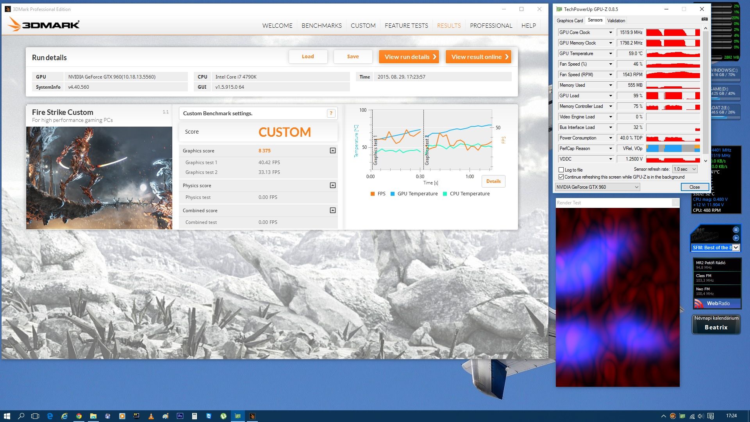Open Google Chrome from the taskbar
This screenshot has width=750, height=422.
tap(79, 416)
